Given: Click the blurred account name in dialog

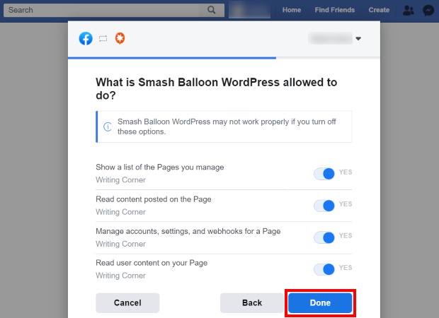Looking at the screenshot, I should [x=331, y=38].
